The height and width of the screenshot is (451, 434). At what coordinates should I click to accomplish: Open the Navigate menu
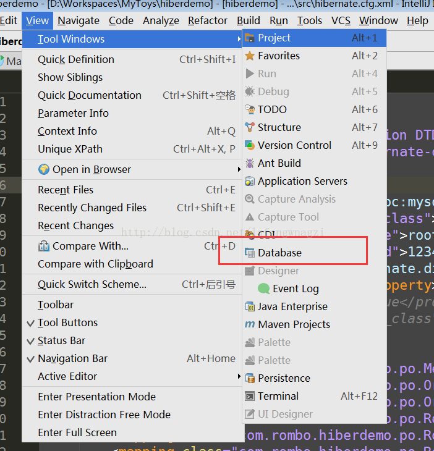click(x=79, y=20)
